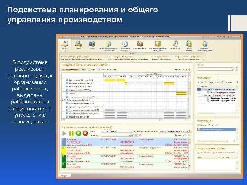Viewport: 247px width, 185px height.
Task: Click the settings icon right of the operations toolbar
Action: 189,135
